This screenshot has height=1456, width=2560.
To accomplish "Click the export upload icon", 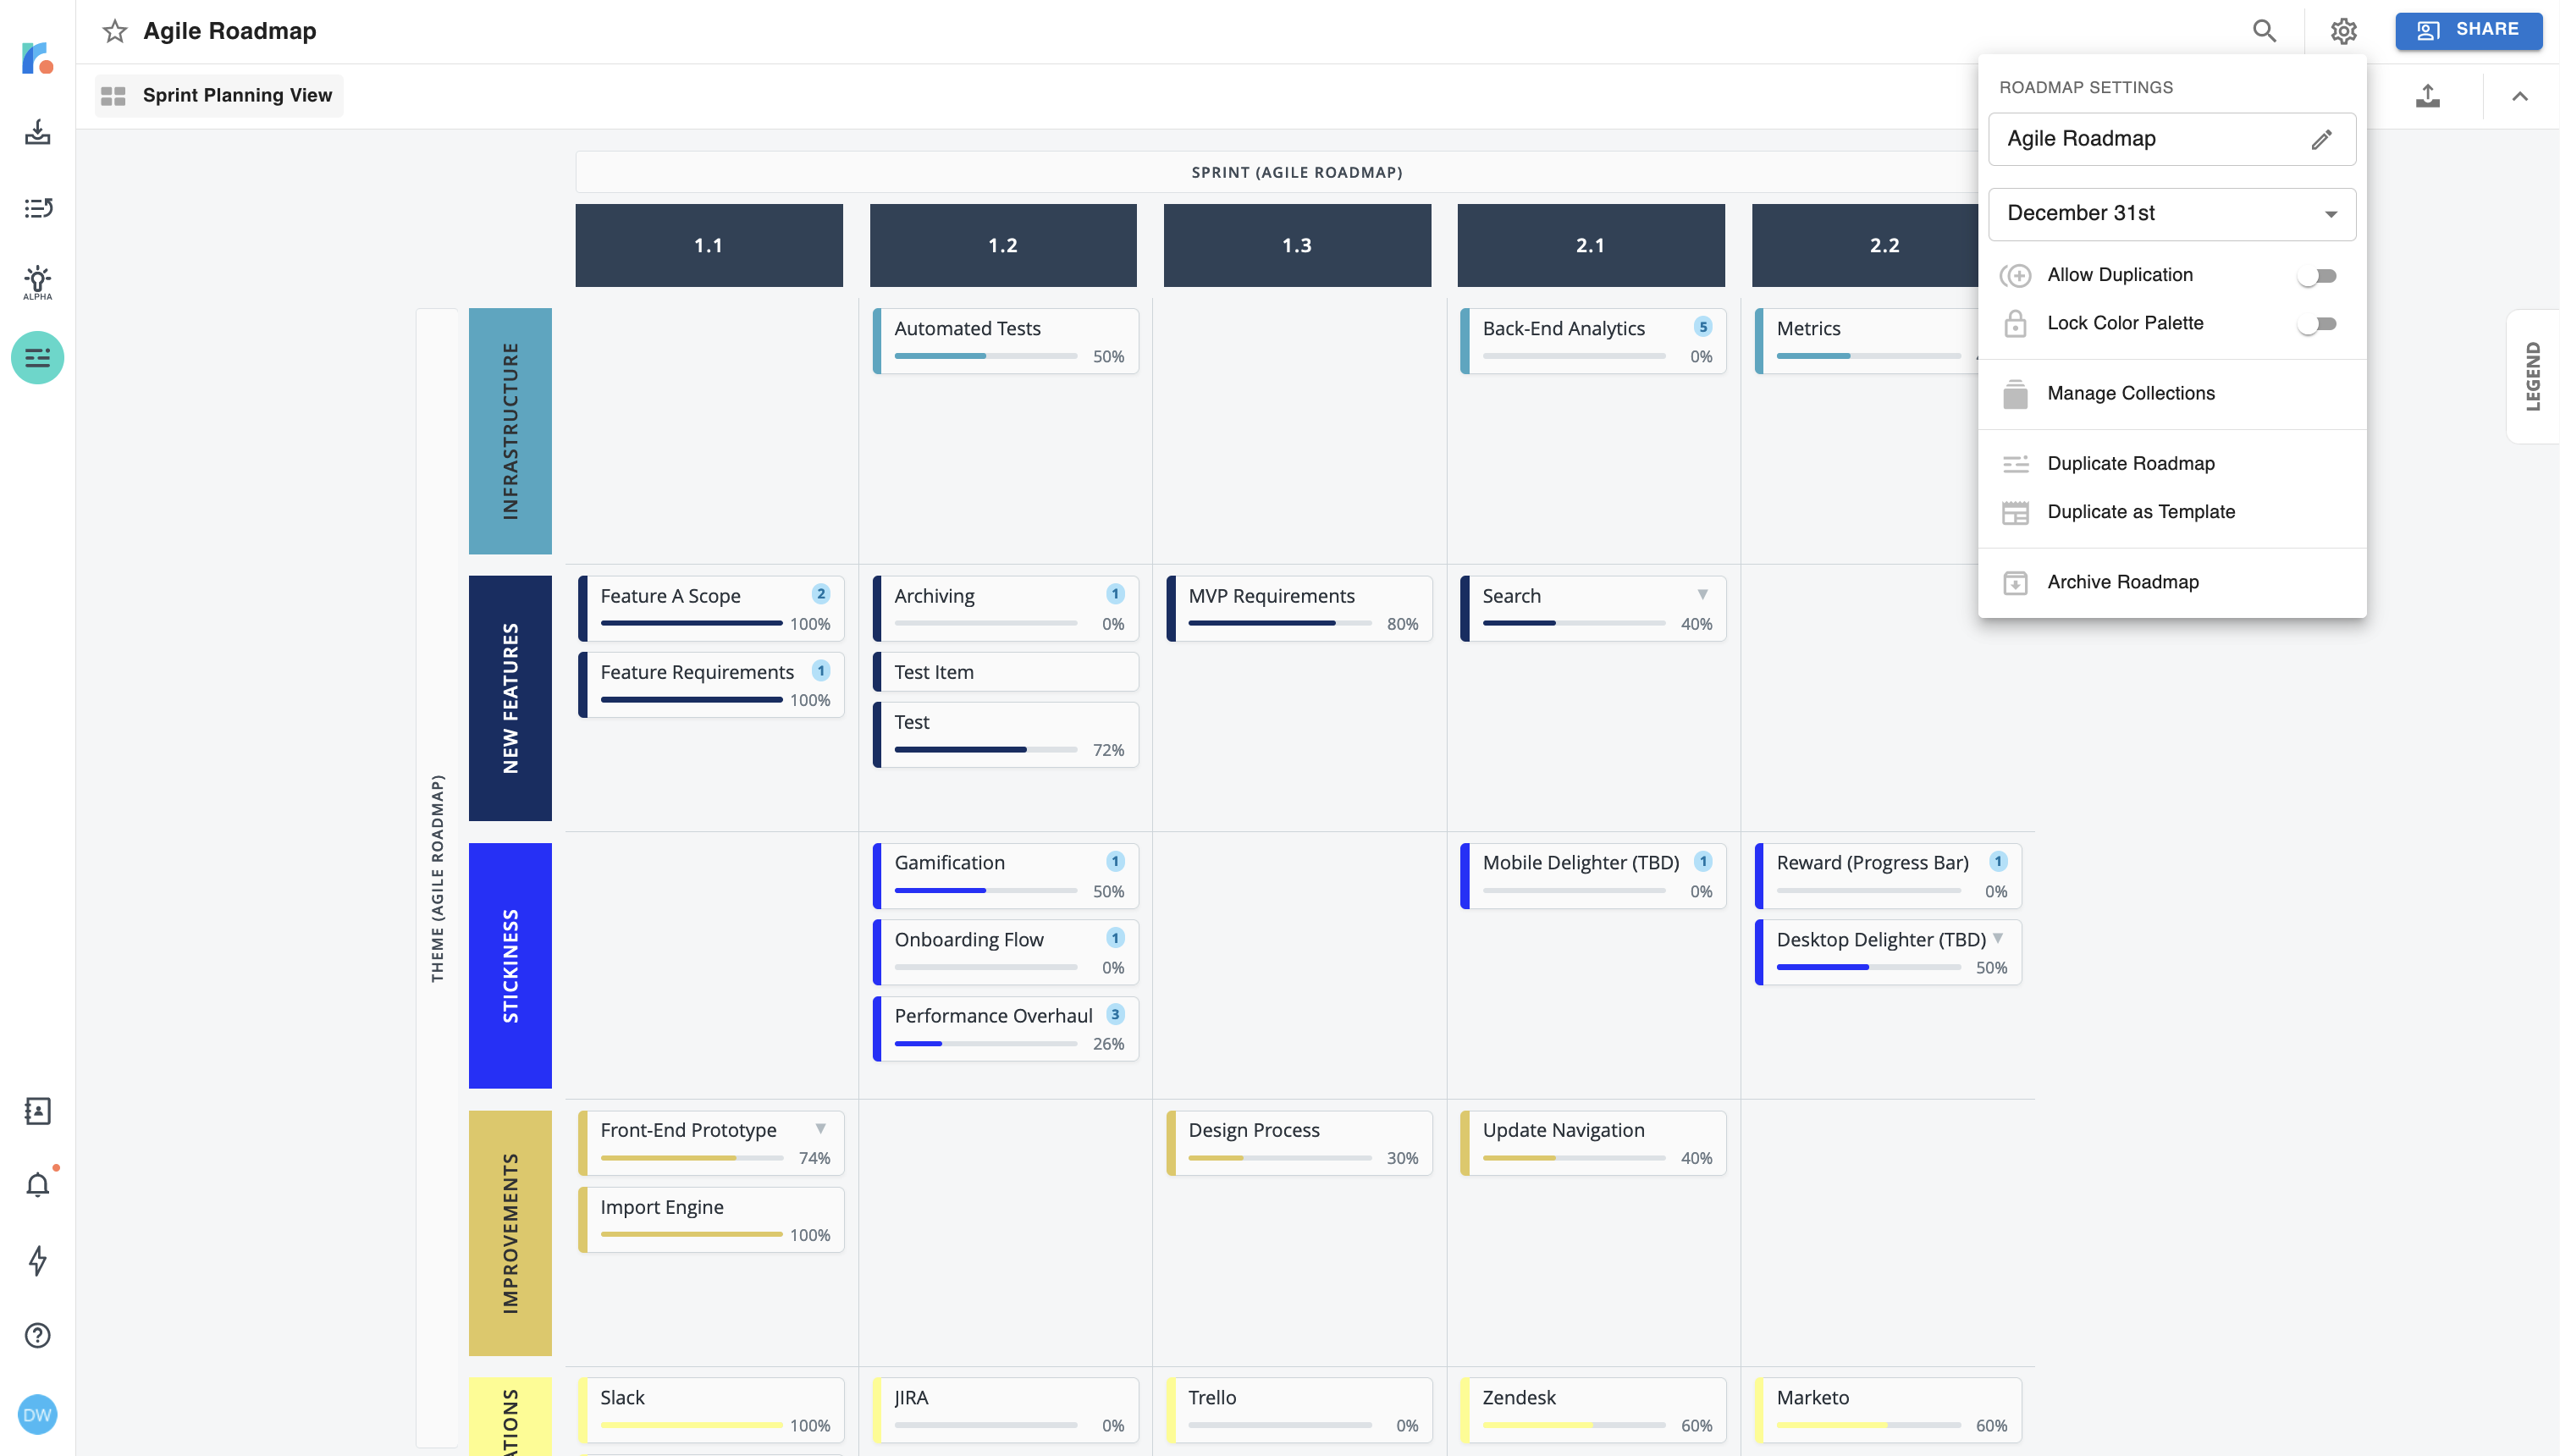I will 2427,96.
